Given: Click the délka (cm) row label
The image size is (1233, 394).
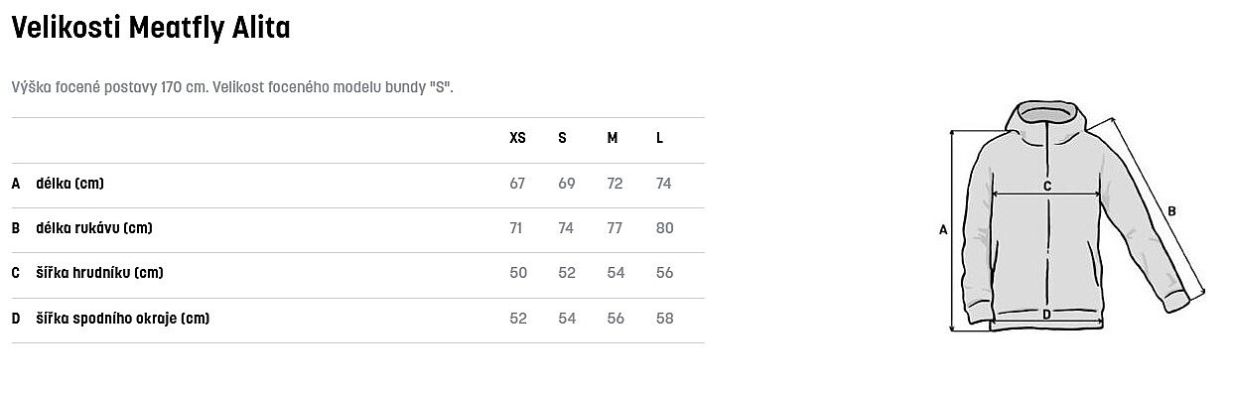Looking at the screenshot, I should [69, 184].
